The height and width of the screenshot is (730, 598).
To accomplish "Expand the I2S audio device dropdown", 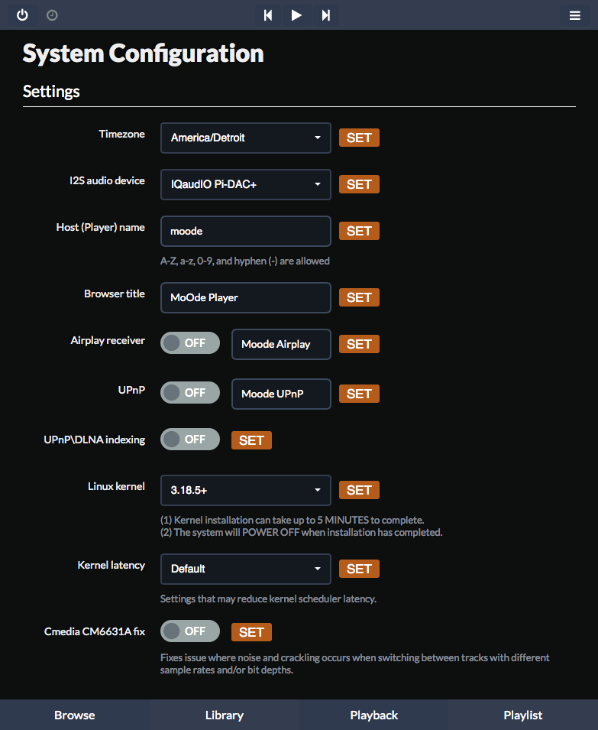I will click(245, 184).
